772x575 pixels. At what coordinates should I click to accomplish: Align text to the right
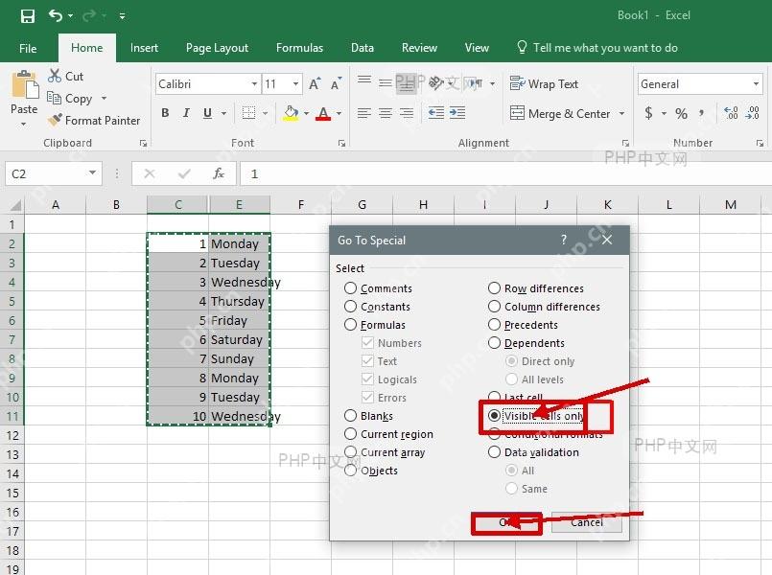[x=407, y=113]
